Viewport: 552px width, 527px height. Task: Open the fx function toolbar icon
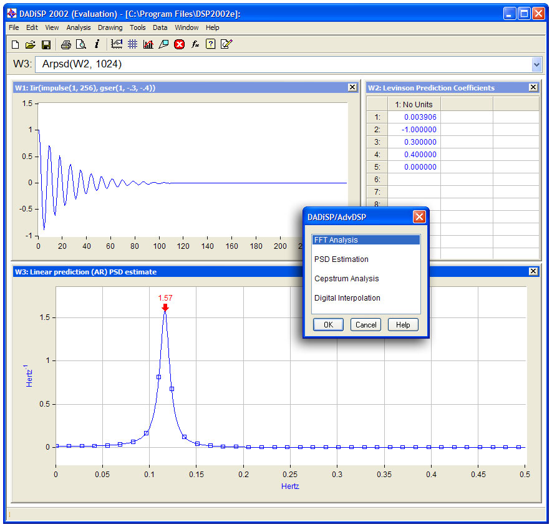[195, 44]
